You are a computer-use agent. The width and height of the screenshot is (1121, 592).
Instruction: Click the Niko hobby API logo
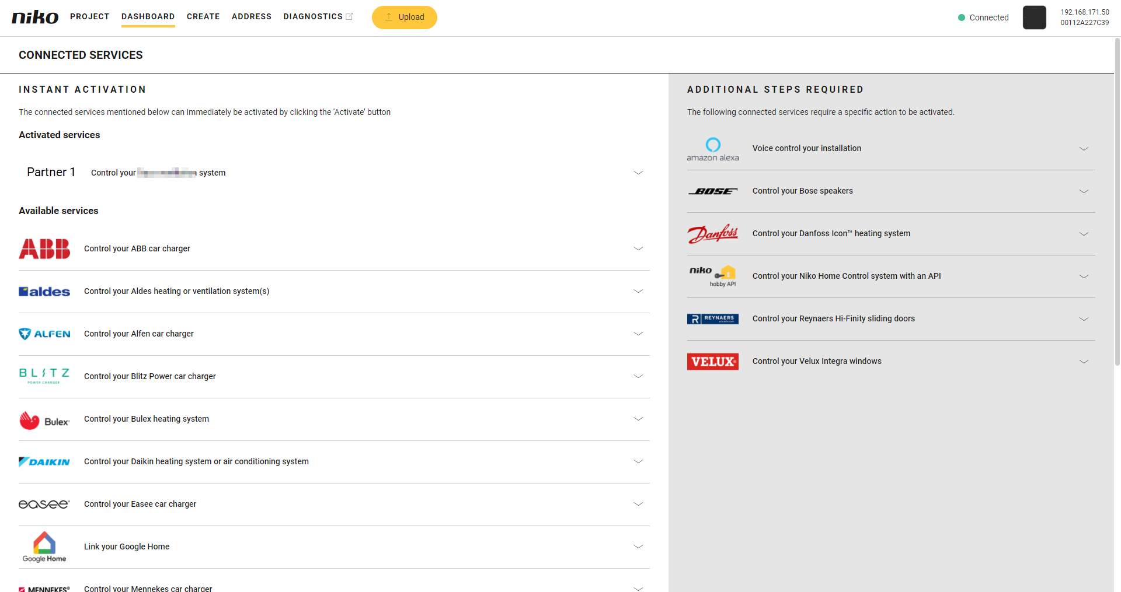(713, 276)
